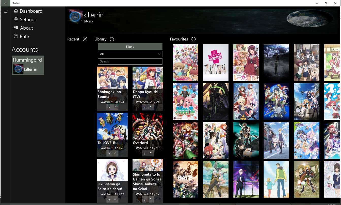Image resolution: width=341 pixels, height=205 pixels.
Task: Increase watched episodes for To LOVE-Ru
Action: (x=115, y=153)
